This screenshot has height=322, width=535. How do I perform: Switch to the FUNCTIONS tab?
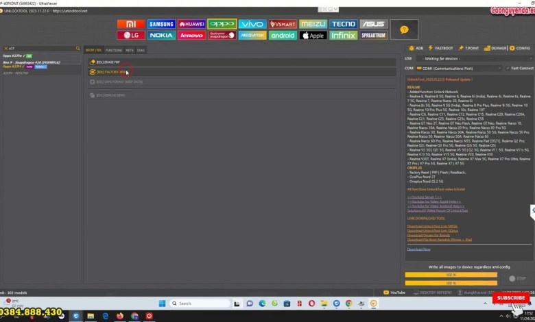[x=114, y=50]
